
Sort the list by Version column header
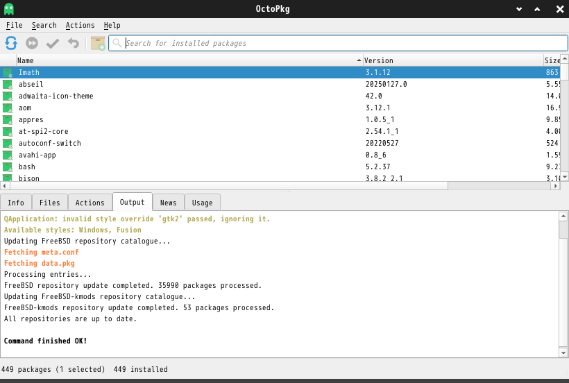[451, 60]
